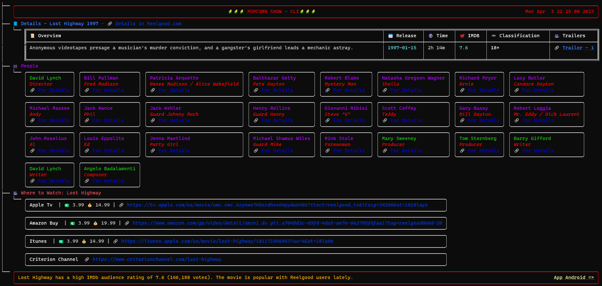Open the Itunes movie URL
The image size is (602, 286).
[227, 241]
